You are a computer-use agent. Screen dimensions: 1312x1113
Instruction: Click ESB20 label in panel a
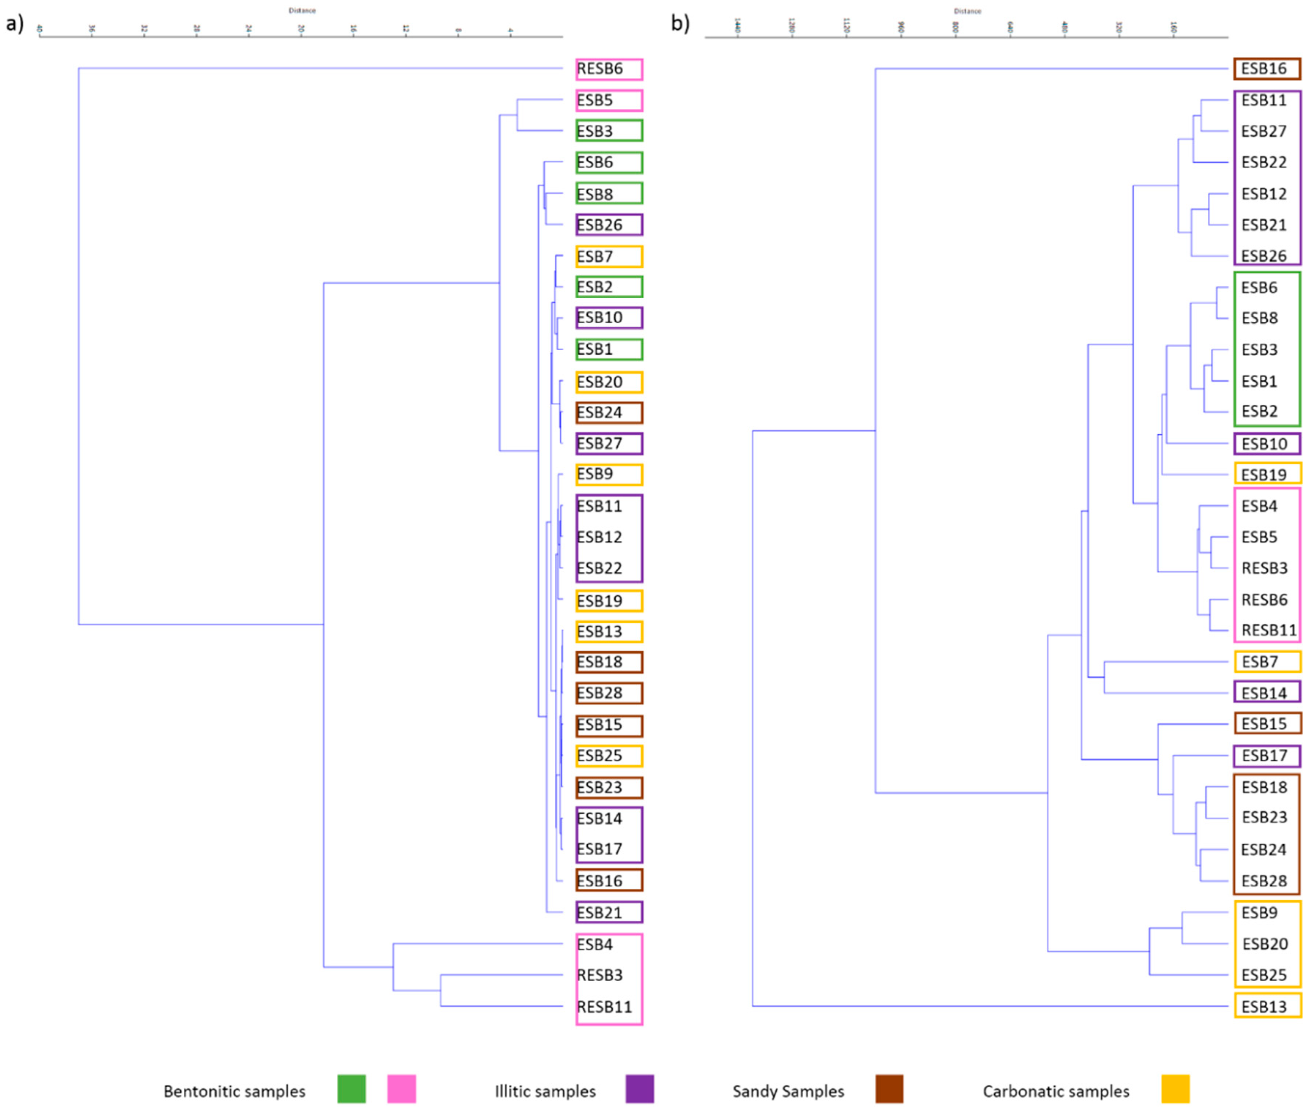pos(599,382)
